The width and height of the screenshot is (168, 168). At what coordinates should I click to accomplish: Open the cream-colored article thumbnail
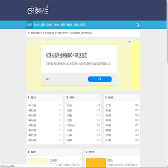click(38, 161)
